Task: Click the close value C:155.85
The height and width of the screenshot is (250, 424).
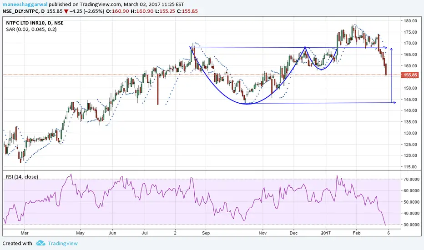Action: coord(187,11)
